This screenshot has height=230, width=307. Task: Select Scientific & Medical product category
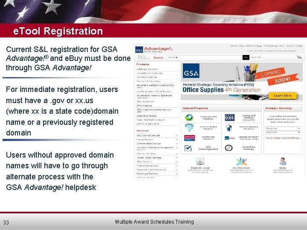pyautogui.click(x=146, y=116)
